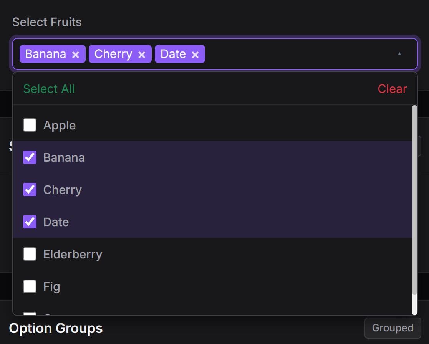Check the Apple checkbox
This screenshot has height=344, width=429.
pos(30,125)
